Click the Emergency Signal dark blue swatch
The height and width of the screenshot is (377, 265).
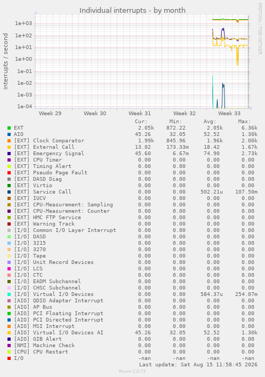point(9,154)
